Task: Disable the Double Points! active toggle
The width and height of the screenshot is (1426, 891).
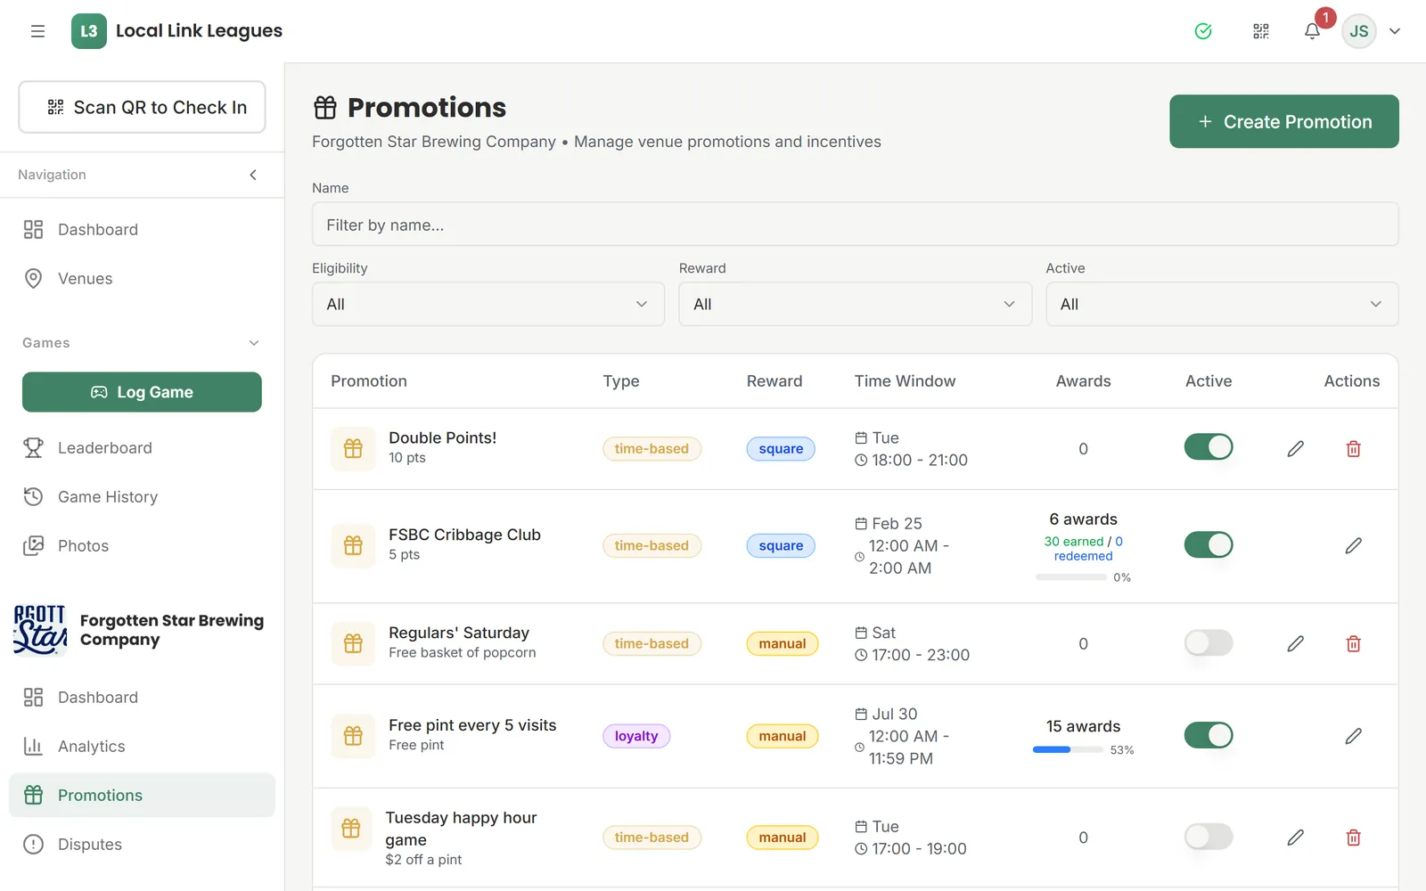Action: 1209,447
